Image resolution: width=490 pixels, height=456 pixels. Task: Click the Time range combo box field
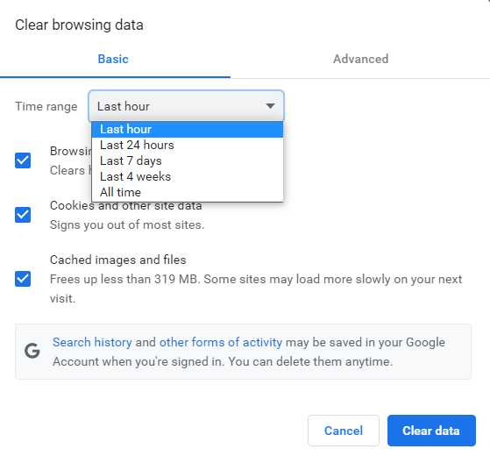(x=186, y=106)
